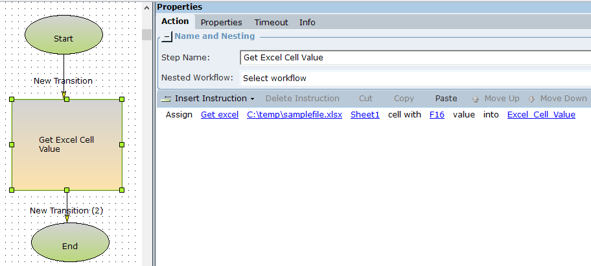The image size is (591, 266).
Task: Click the Sheet1 link
Action: [365, 115]
